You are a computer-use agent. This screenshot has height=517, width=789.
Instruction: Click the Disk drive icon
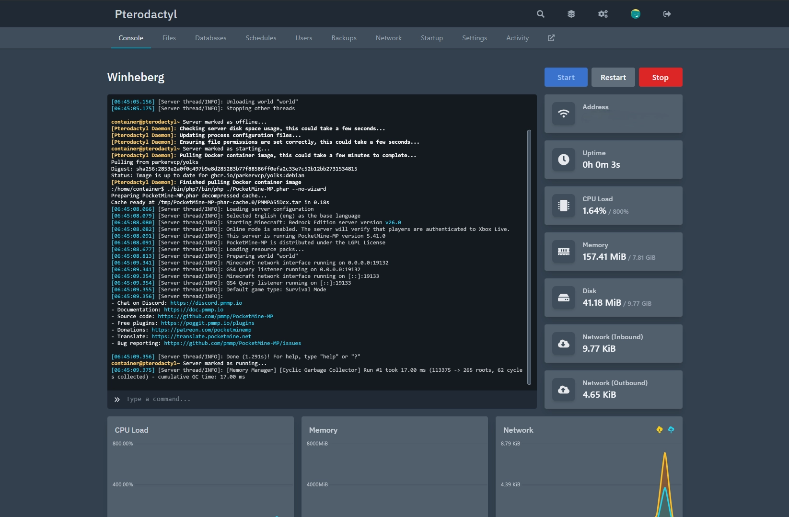(564, 298)
